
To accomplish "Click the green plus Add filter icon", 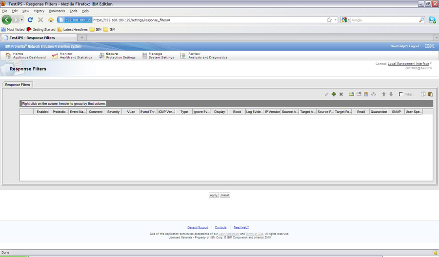I will click(x=334, y=94).
